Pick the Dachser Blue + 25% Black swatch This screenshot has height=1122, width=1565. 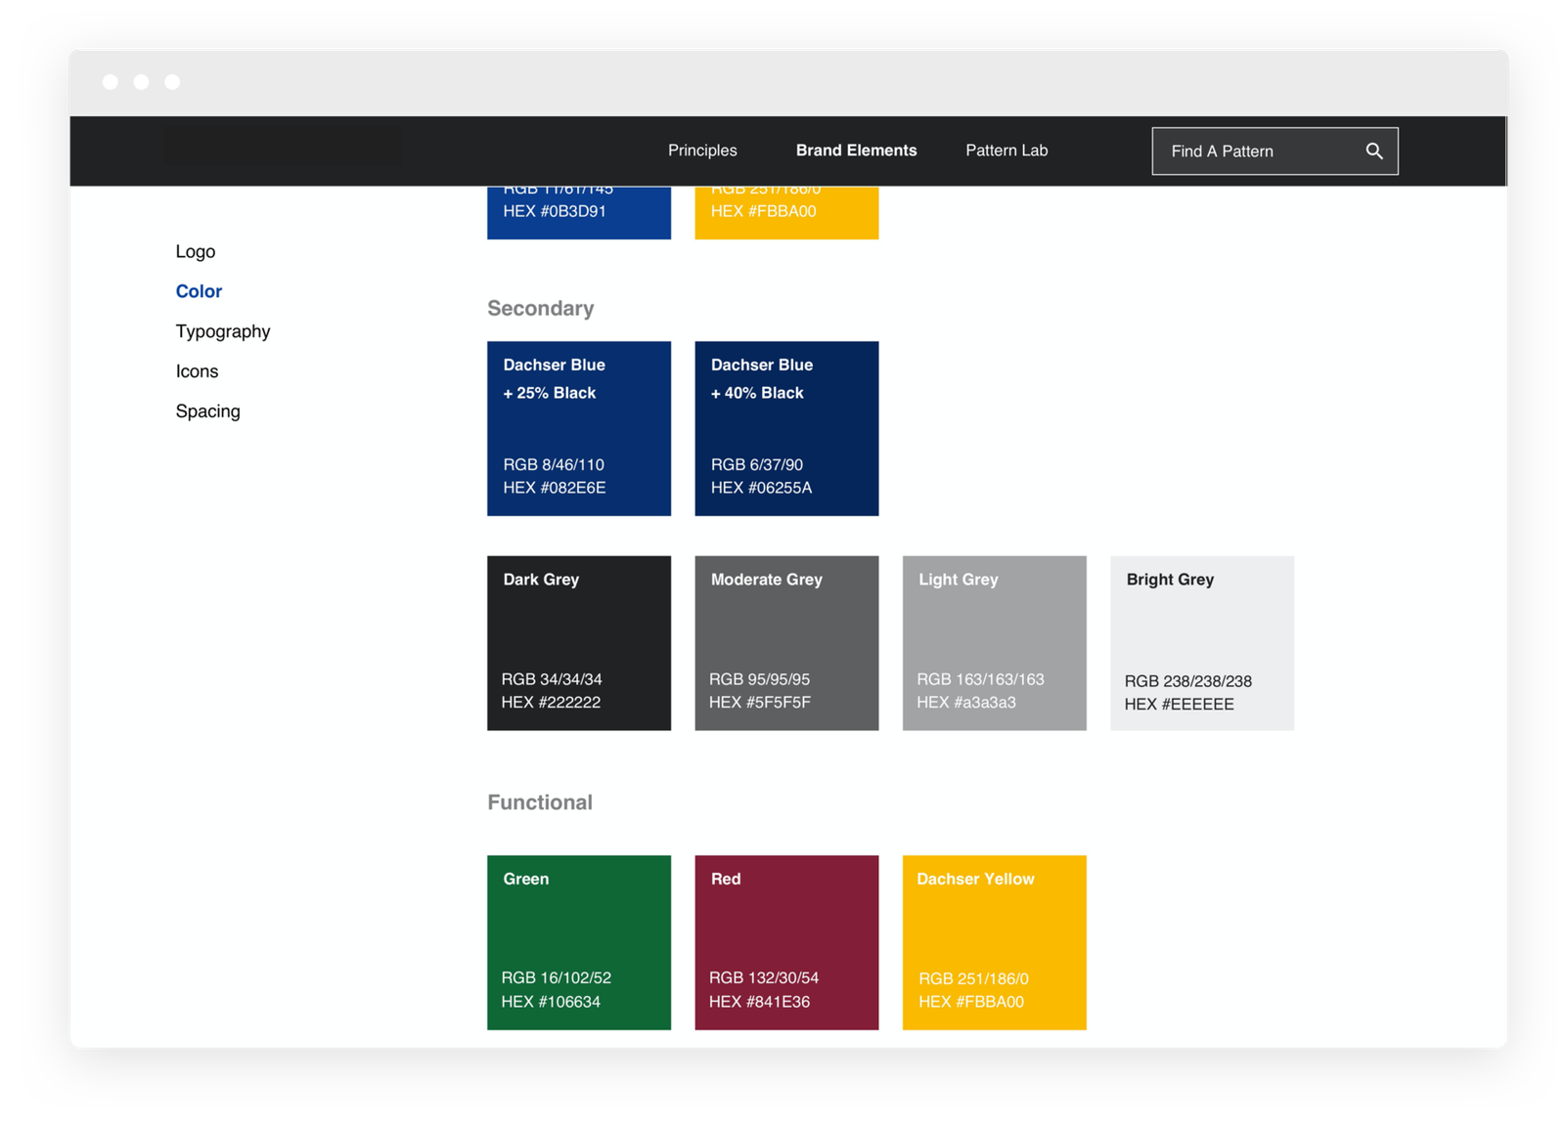[x=579, y=428]
